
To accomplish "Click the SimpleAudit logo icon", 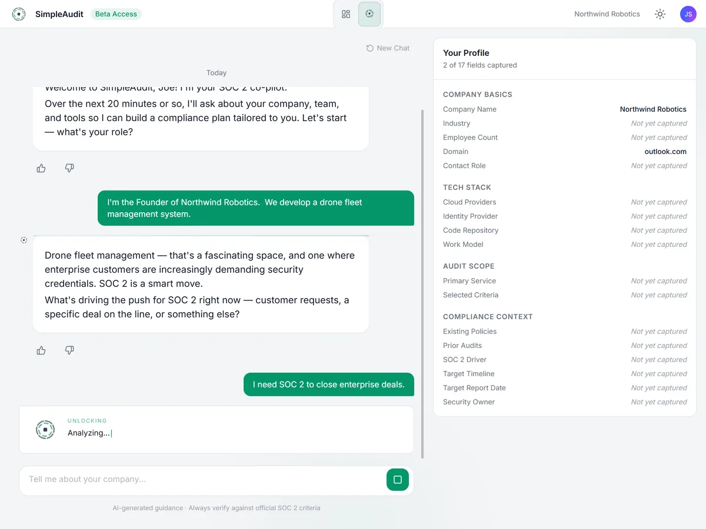I will [x=19, y=14].
